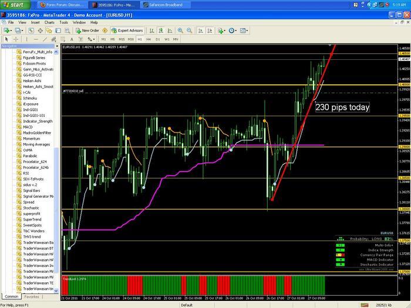
Task: Open the Insert menu
Action: (35, 22)
